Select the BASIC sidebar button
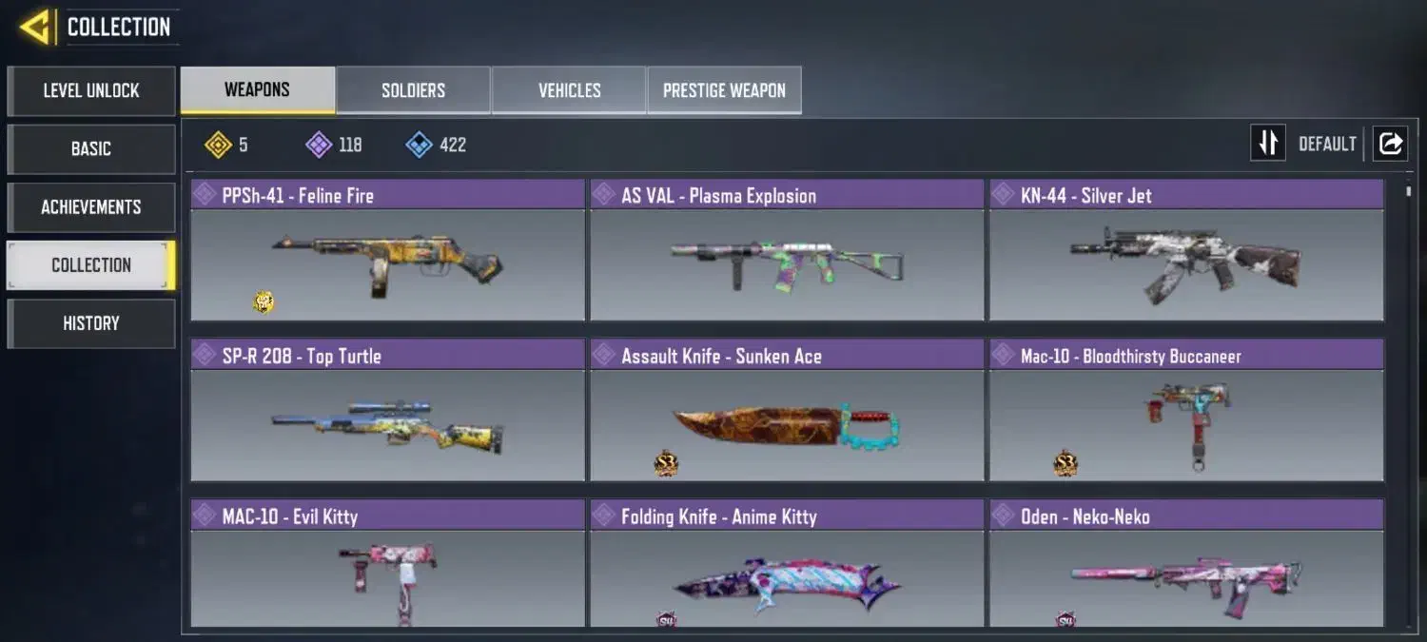 [x=91, y=148]
